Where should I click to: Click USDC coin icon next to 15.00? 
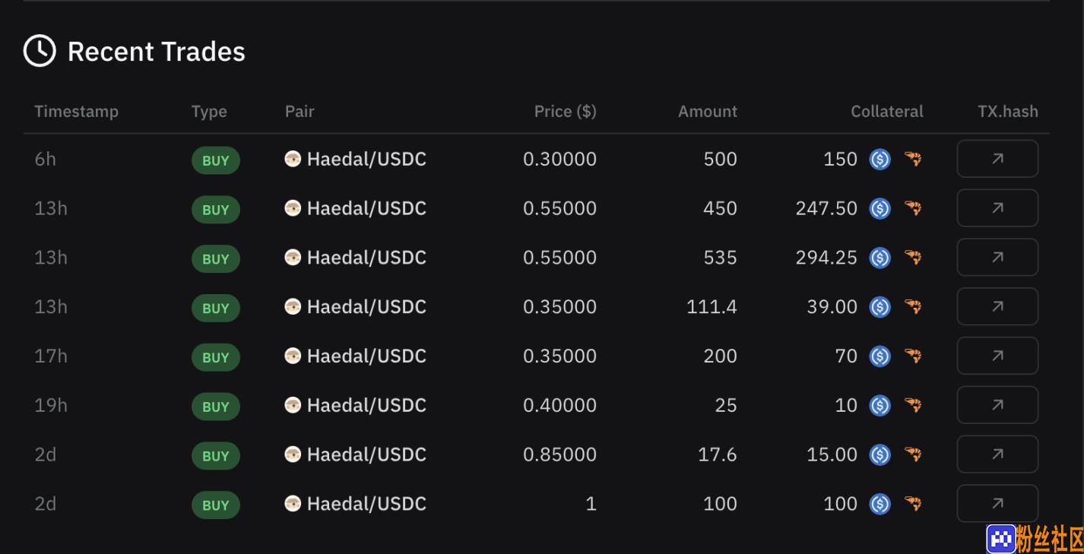pyautogui.click(x=880, y=454)
